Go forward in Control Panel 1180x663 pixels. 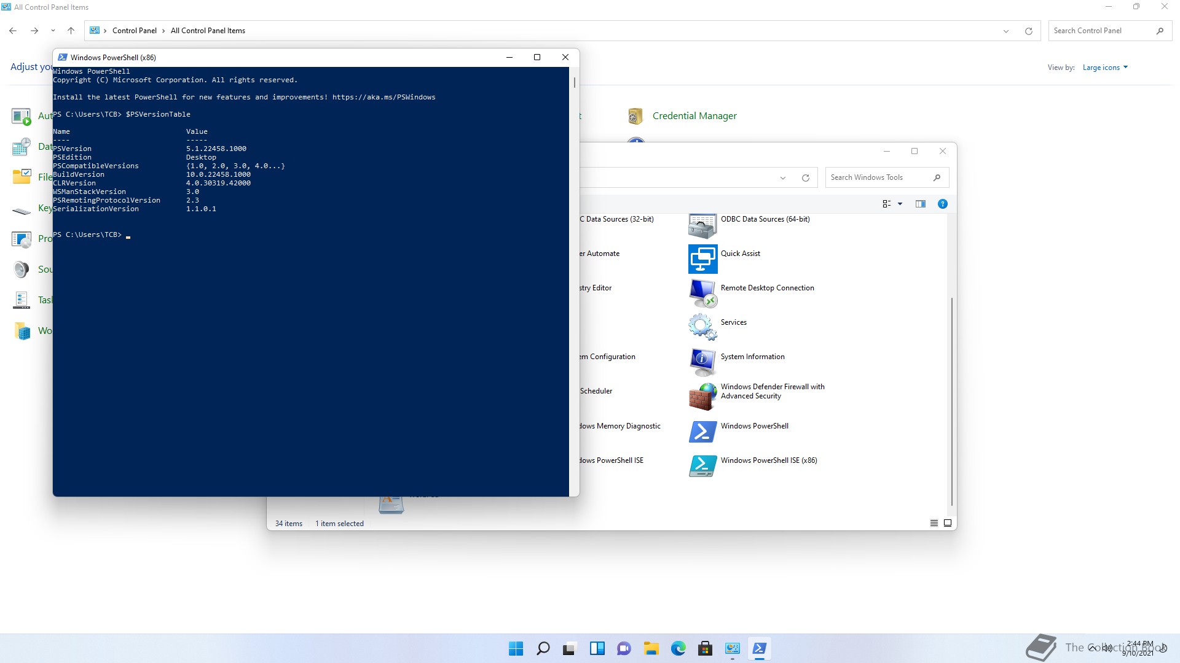coord(34,31)
